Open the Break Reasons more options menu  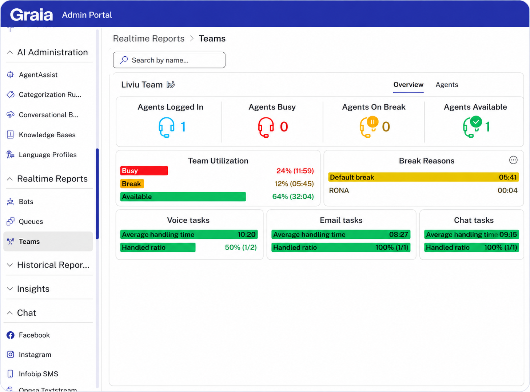513,160
